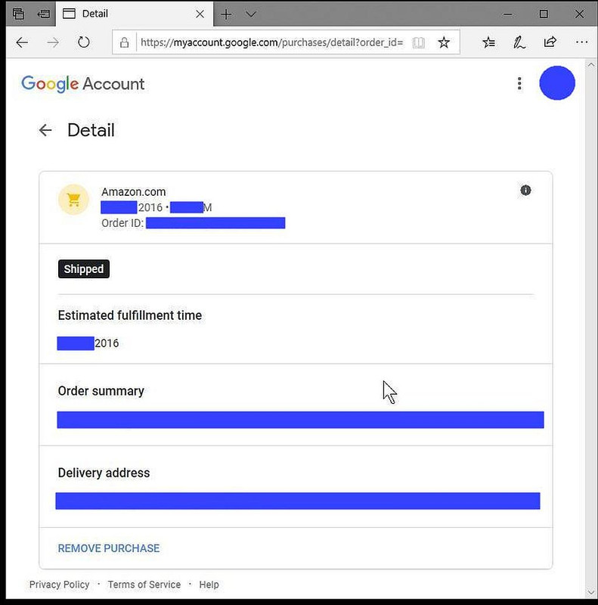Click Estimated fulfillment time heading
Image resolution: width=598 pixels, height=605 pixels.
[129, 315]
